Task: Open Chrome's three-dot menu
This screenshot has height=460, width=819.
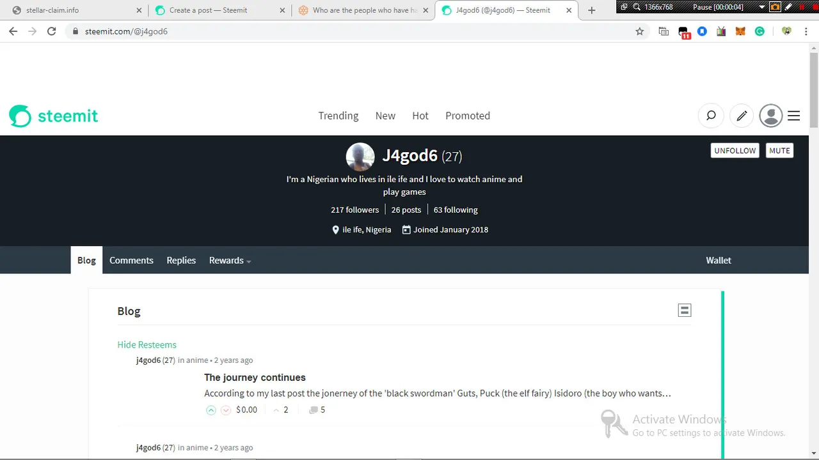Action: (806, 31)
